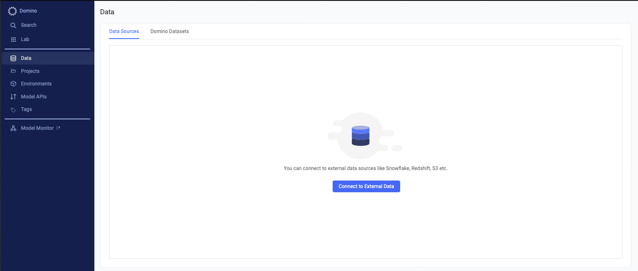Click the Domino logo icon
The image size is (638, 271).
click(x=12, y=10)
